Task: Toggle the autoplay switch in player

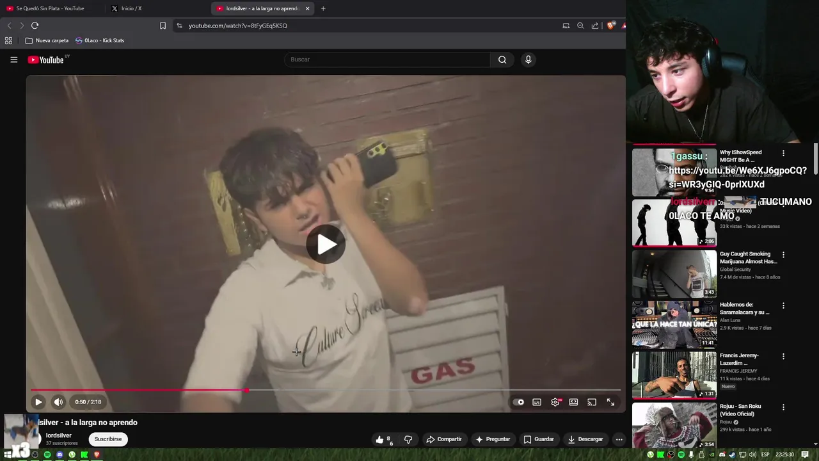Action: point(519,402)
